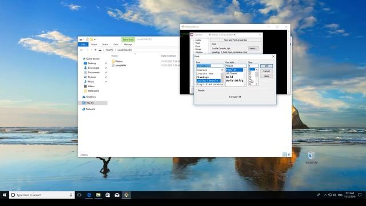Switch to details view in the status bar

point(285,154)
